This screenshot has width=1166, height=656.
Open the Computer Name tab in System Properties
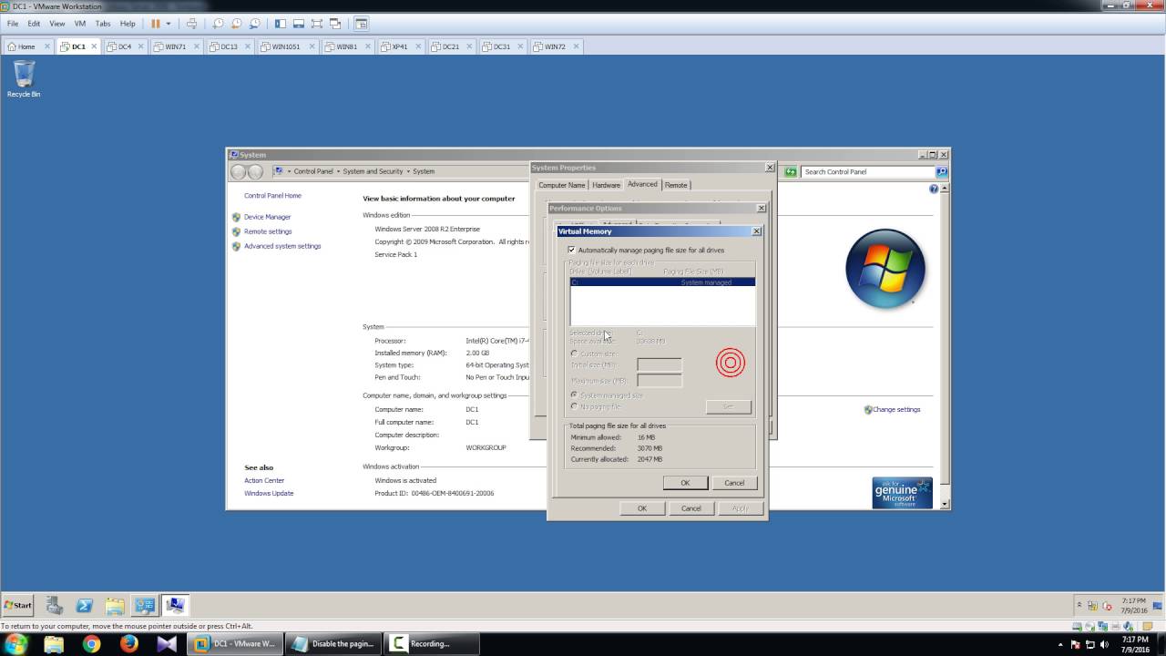point(562,185)
